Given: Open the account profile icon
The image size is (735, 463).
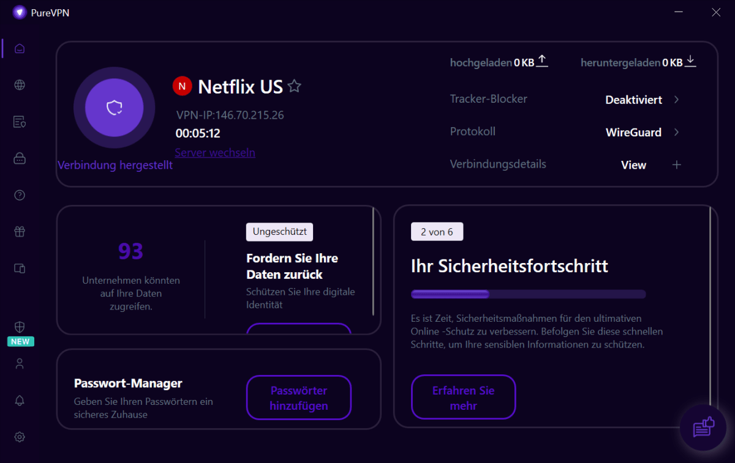Looking at the screenshot, I should coord(20,364).
